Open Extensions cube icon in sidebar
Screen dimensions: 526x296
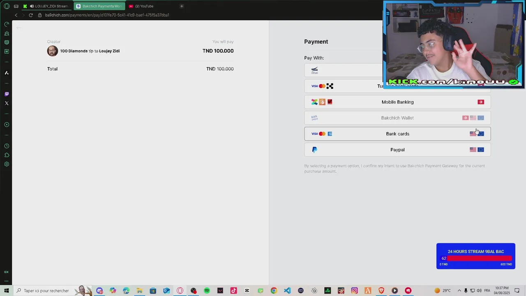[x=7, y=155]
